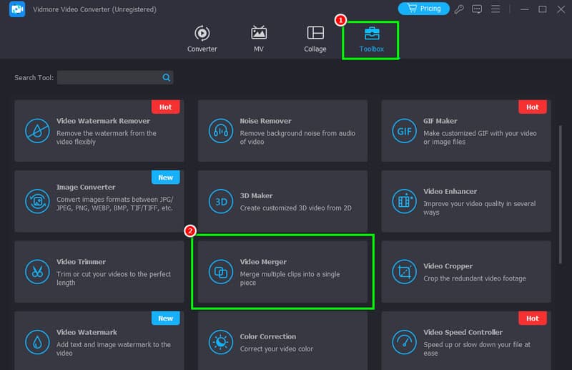The image size is (572, 370).
Task: Open the Video Cropper icon
Action: coord(403,272)
